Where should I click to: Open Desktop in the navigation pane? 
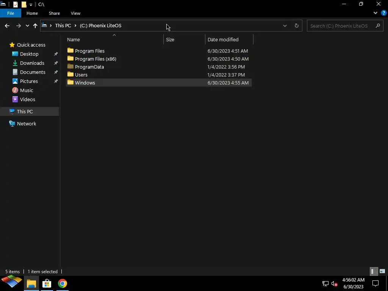tap(29, 54)
